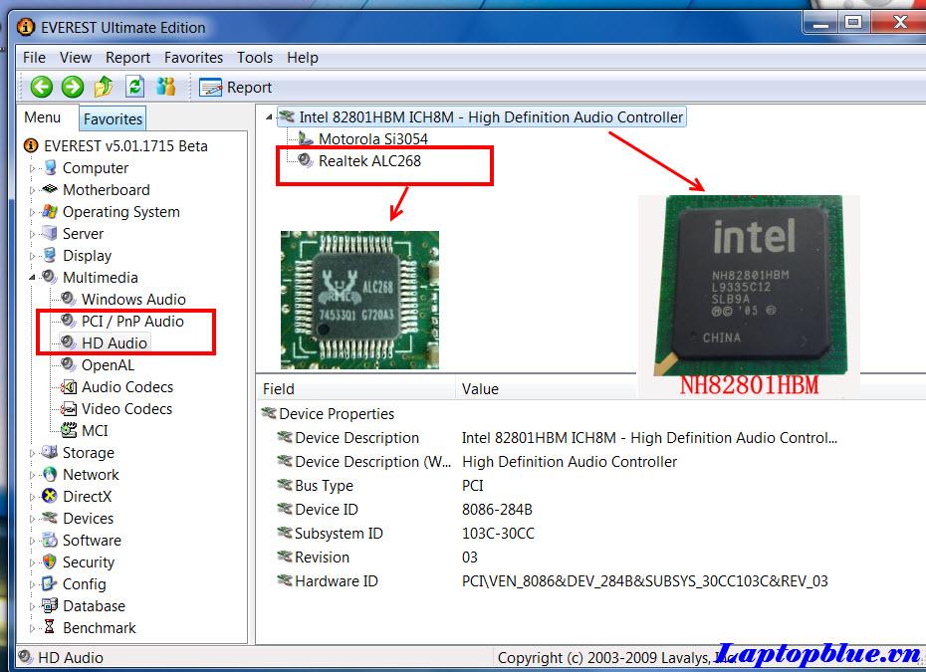
Task: Collapse the Multimedia tree node
Action: click(33, 278)
